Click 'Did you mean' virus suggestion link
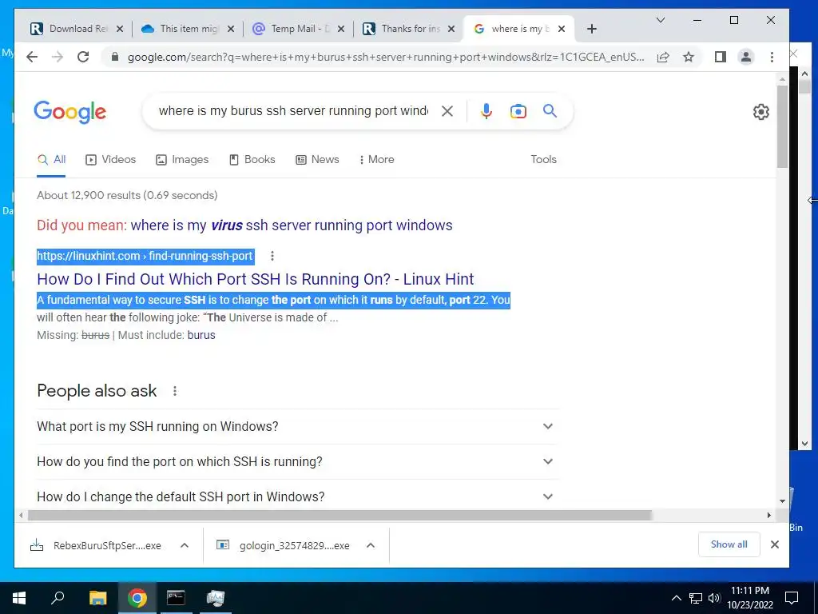Screen dimensions: 818x614 coord(292,225)
